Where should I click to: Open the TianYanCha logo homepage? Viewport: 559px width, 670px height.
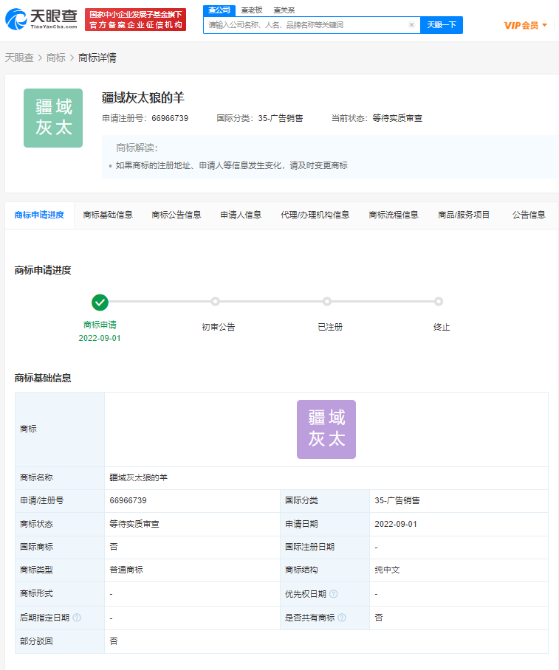(x=41, y=20)
